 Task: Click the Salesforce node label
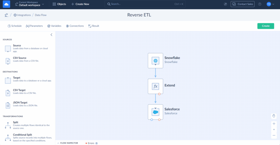point(172,109)
